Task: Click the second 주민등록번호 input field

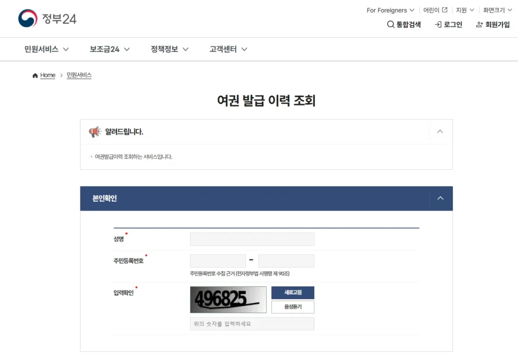Action: pos(286,261)
